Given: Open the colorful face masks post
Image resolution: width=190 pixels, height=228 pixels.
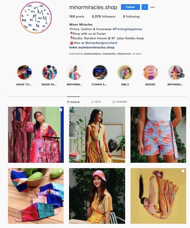Looking at the screenshot, I should click(x=36, y=196).
